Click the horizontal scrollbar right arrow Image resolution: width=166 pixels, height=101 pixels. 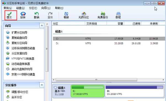tap(163, 80)
